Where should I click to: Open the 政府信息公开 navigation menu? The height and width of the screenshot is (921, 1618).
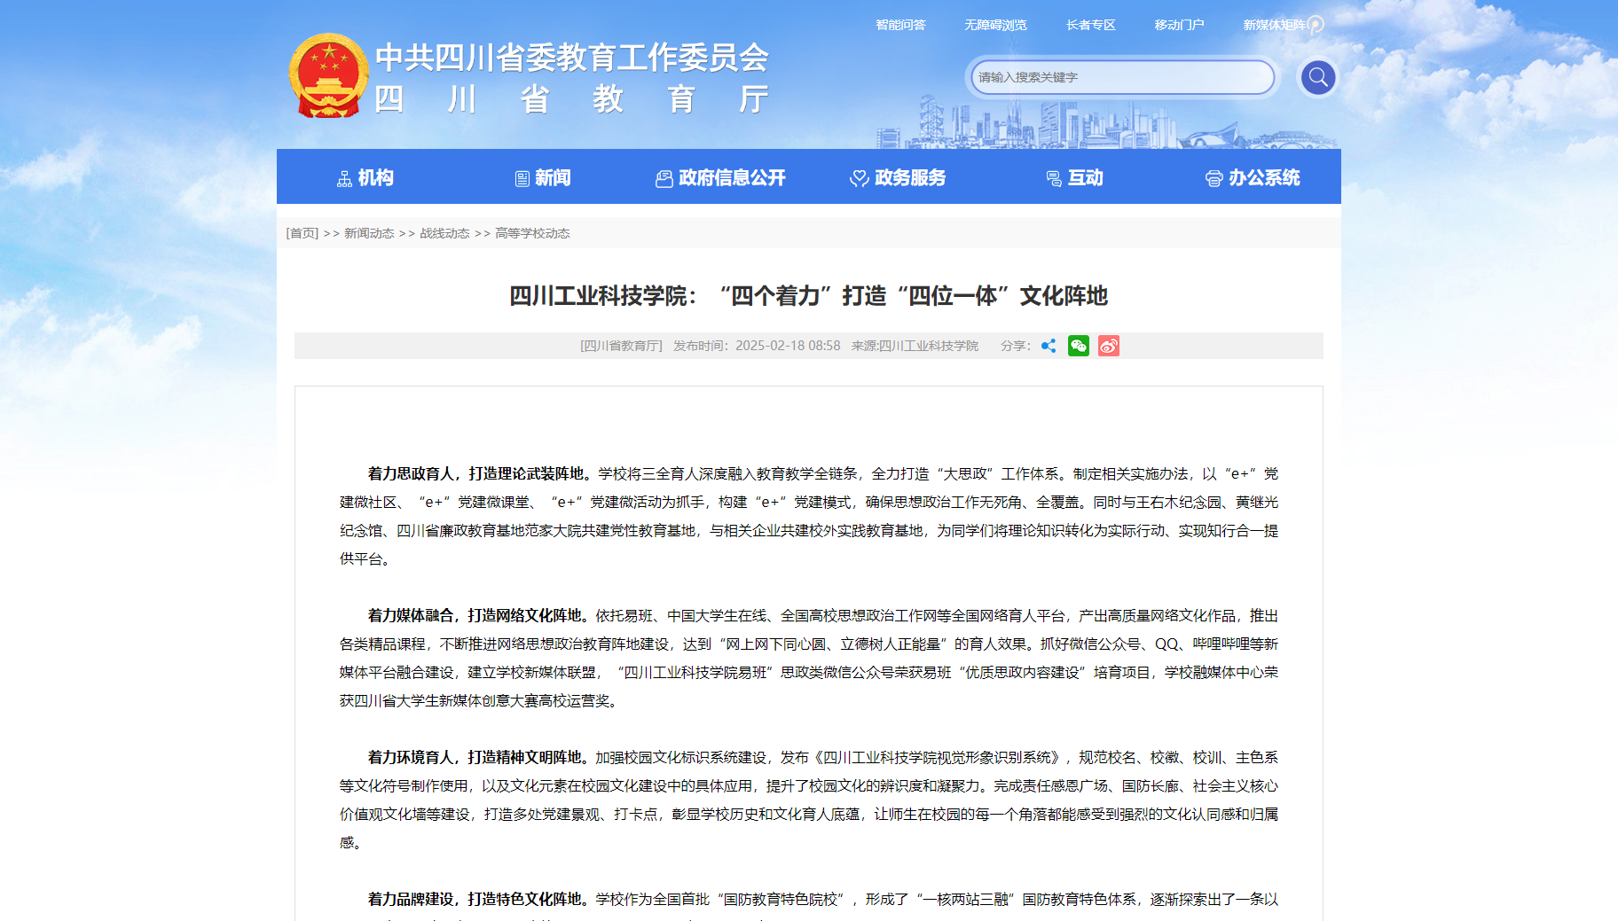(x=720, y=178)
